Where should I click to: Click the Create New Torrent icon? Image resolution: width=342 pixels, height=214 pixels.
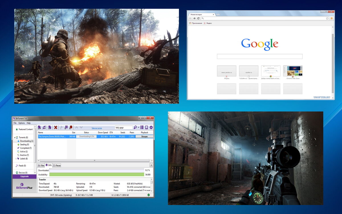50,127
